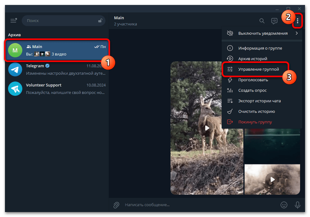Click the lock icon in search bar
The image size is (310, 217).
(100, 21)
